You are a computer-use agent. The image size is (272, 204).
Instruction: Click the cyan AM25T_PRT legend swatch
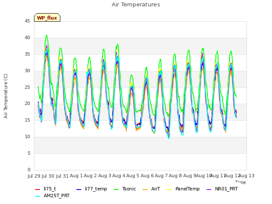(37, 196)
